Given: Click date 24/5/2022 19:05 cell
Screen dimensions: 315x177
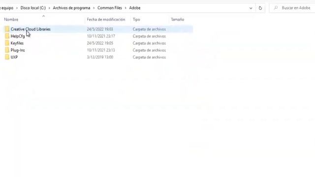Looking at the screenshot, I should [100, 43].
